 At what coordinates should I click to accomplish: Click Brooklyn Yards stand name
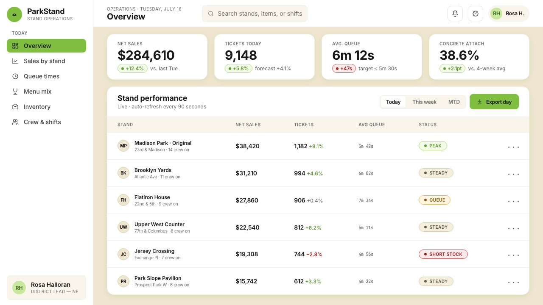[x=153, y=170]
